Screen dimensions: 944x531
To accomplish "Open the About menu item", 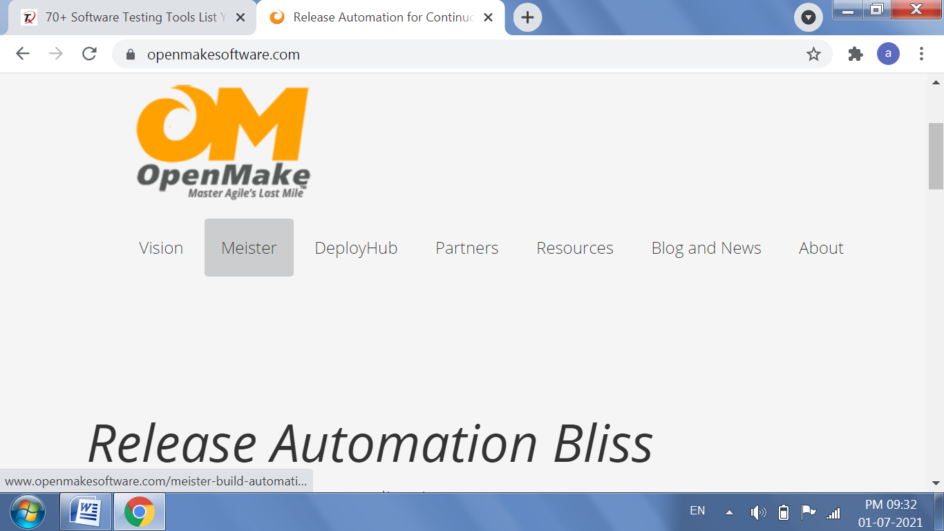I will (821, 248).
